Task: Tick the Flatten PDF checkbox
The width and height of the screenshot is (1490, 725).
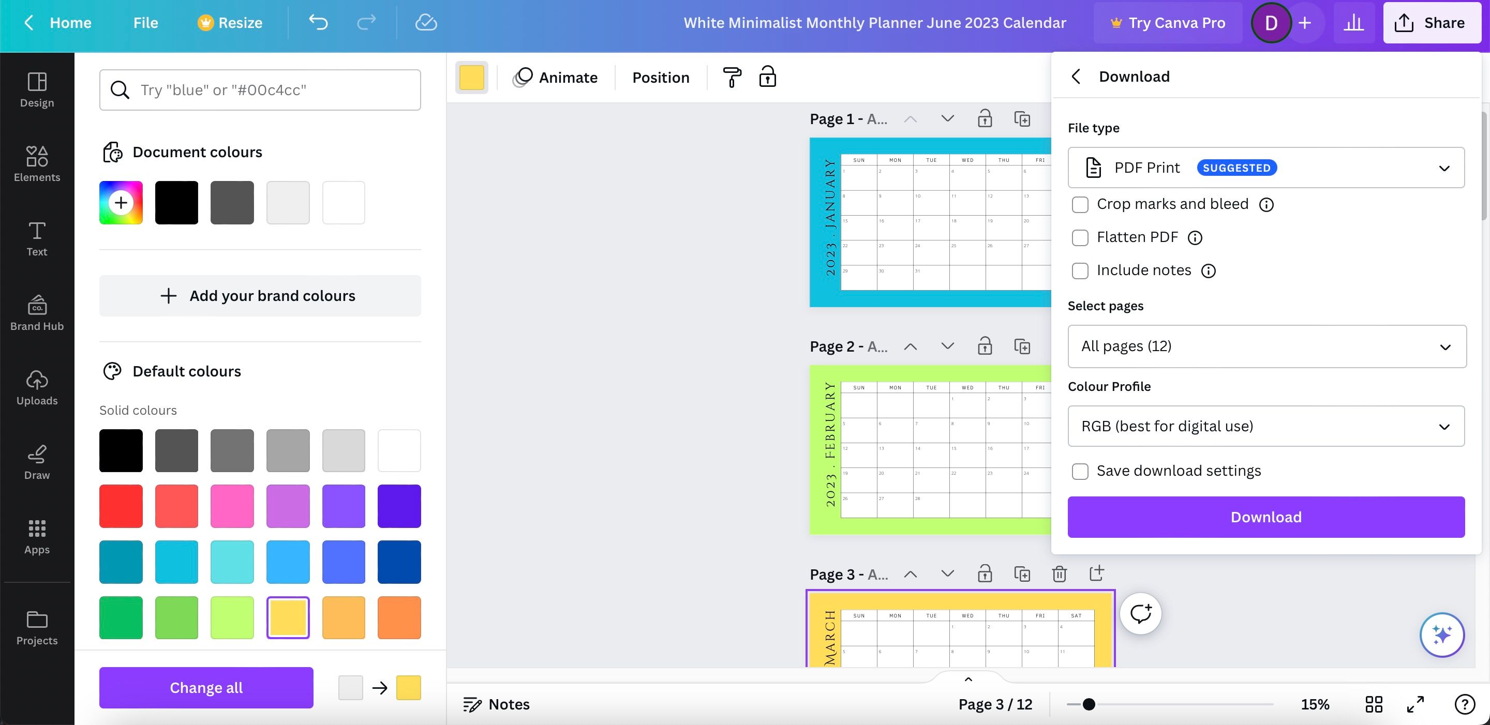Action: click(x=1080, y=238)
